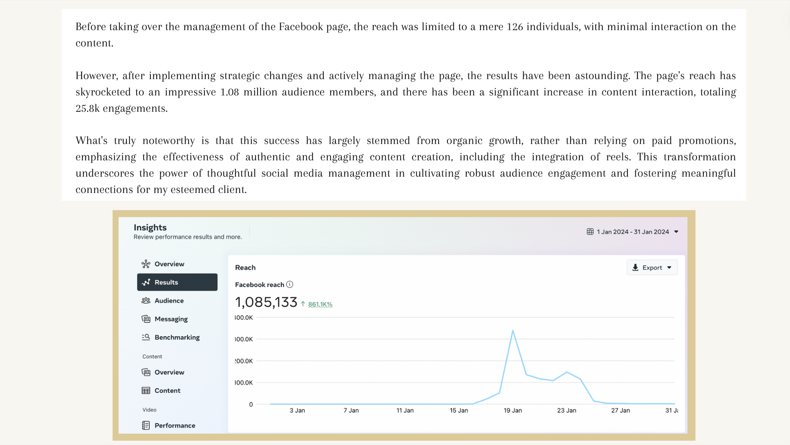Viewport: 790px width, 445px height.
Task: Click the 861.1K% reach change link
Action: pyautogui.click(x=320, y=304)
